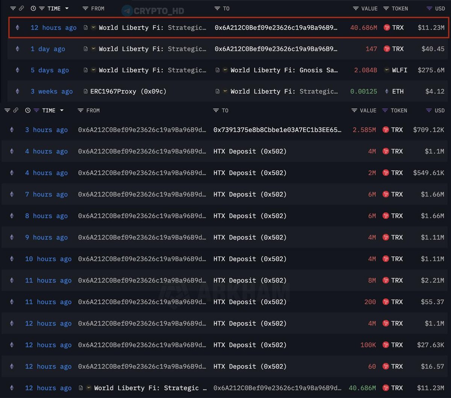451x398 pixels.
Task: Open the World Liberty Fi: Strategic sender in 5 days ago row
Action: click(x=152, y=70)
